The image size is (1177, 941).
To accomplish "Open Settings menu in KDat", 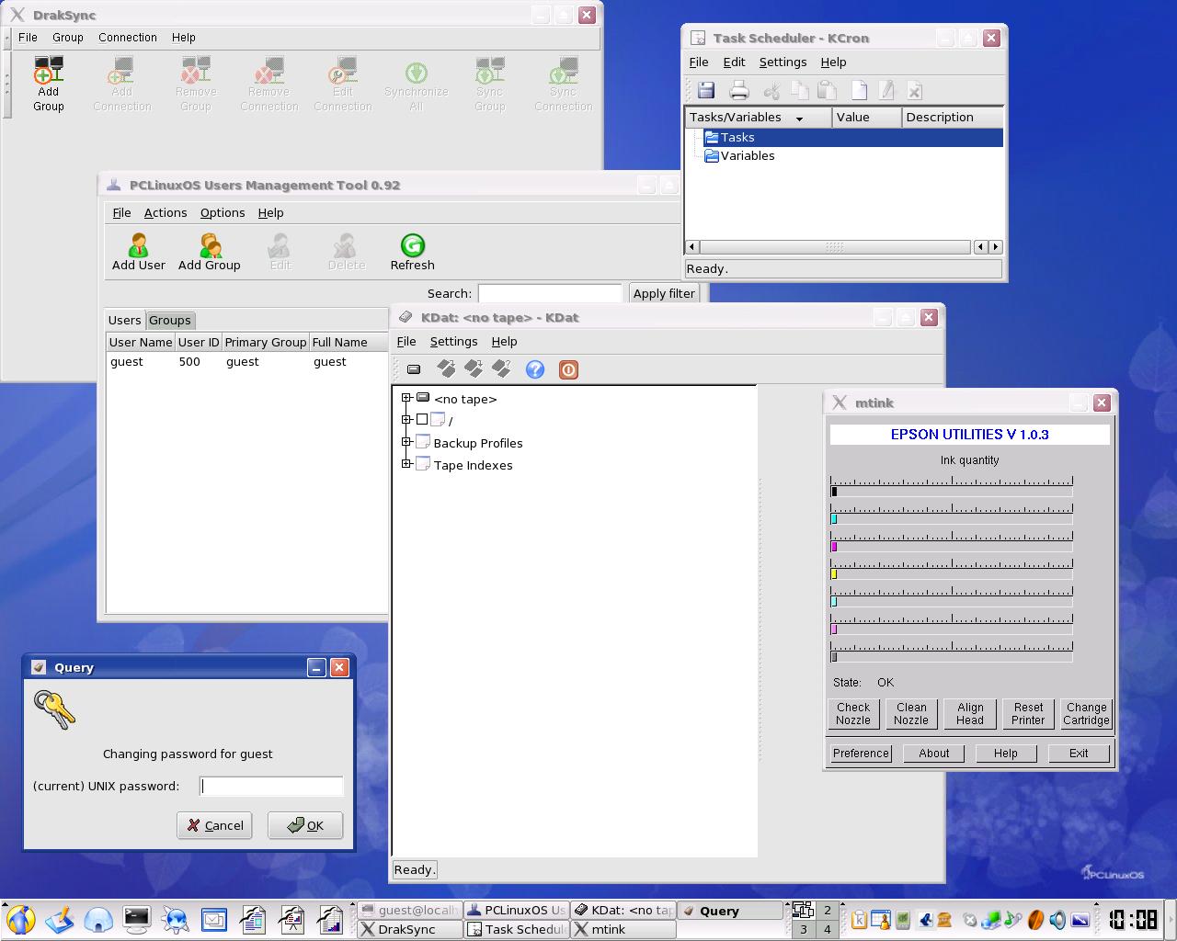I will tap(454, 342).
